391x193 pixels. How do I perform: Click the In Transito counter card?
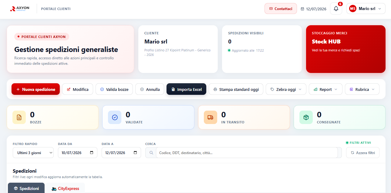[x=244, y=117]
